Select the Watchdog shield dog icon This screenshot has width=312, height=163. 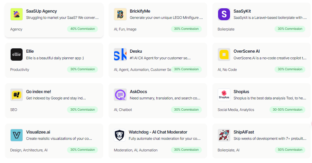click(119, 135)
